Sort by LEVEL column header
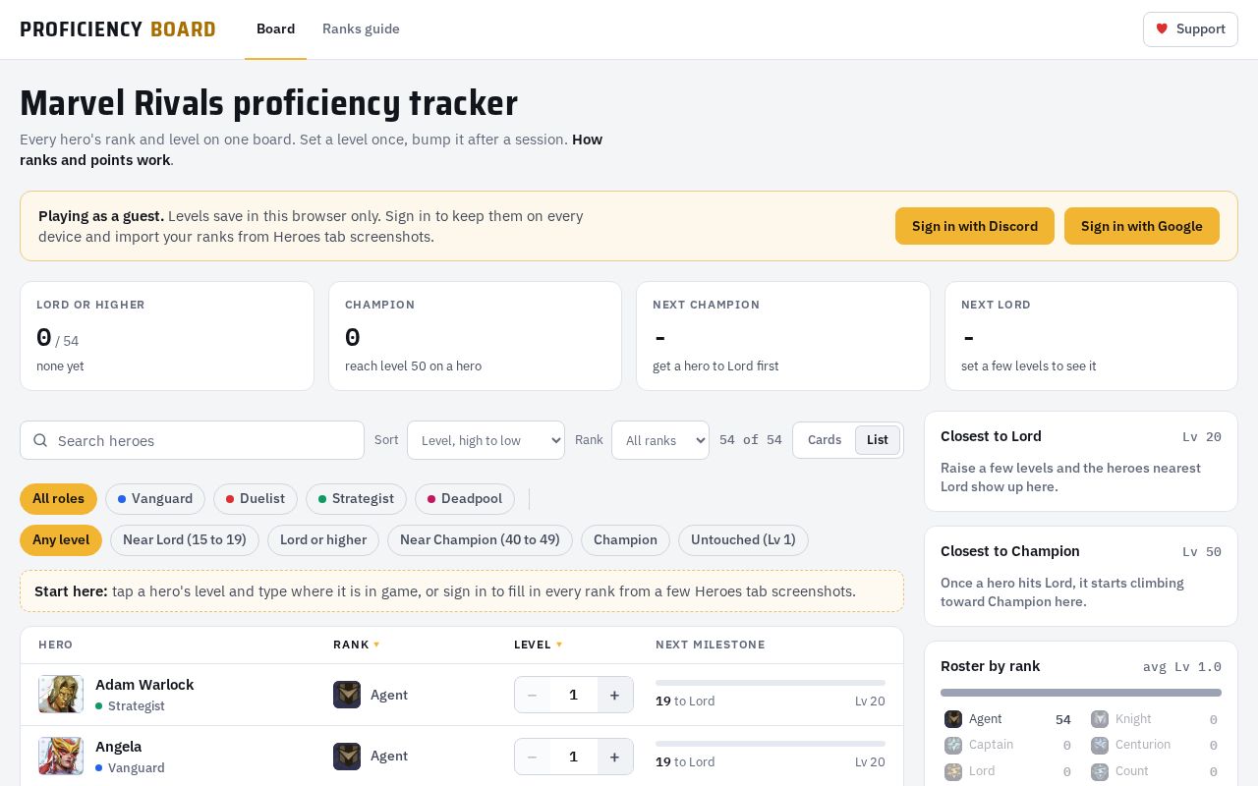Screen dimensions: 1258x786 click(x=538, y=645)
